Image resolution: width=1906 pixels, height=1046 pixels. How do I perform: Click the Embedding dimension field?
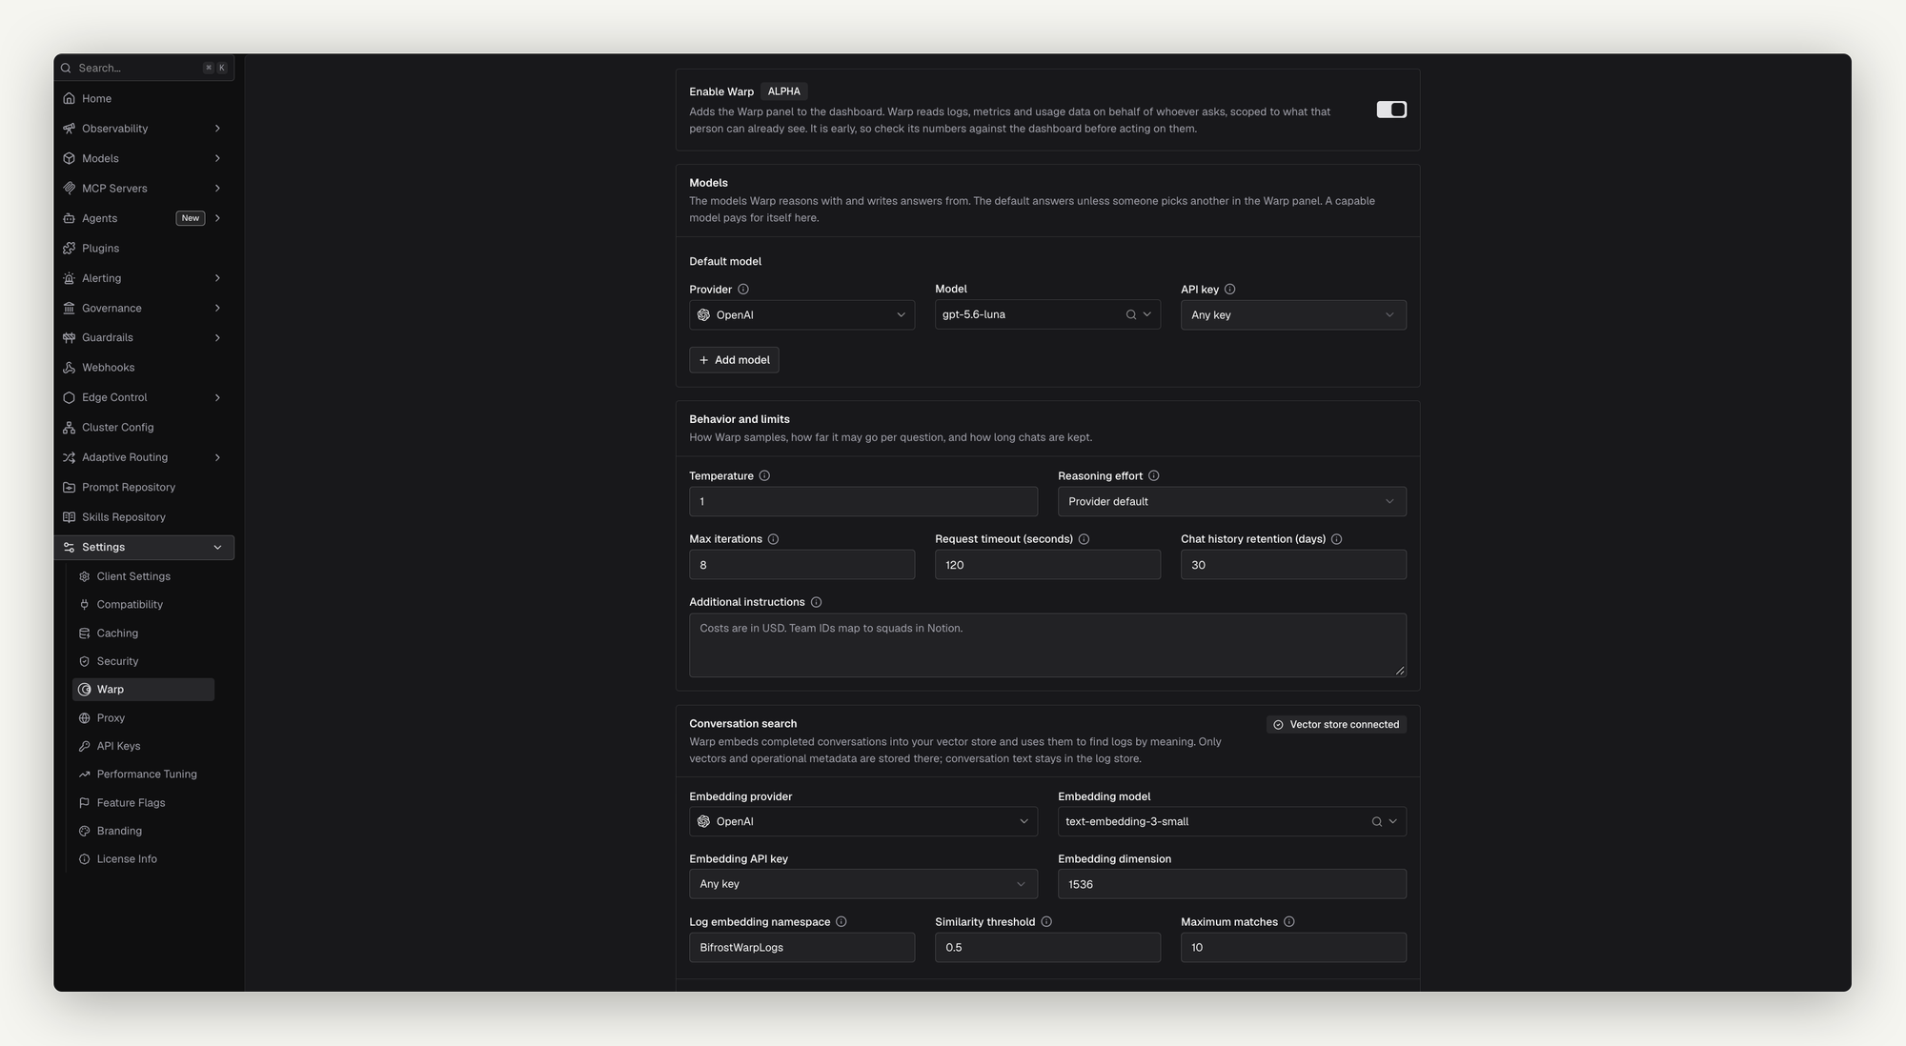(x=1231, y=884)
